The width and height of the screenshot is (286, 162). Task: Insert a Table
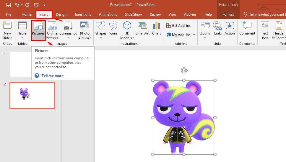[x=22, y=25]
